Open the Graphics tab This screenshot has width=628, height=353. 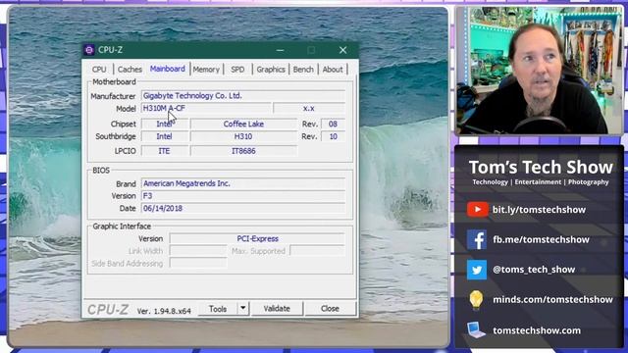pos(271,70)
